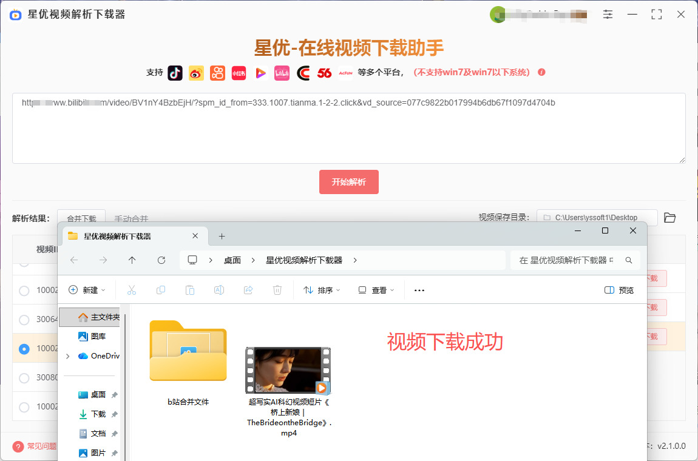Click the Paste icon in Explorer toolbar
The width and height of the screenshot is (698, 461).
click(189, 290)
